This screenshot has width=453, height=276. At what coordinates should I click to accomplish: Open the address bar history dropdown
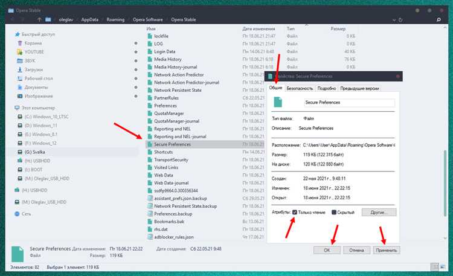pyautogui.click(x=394, y=20)
